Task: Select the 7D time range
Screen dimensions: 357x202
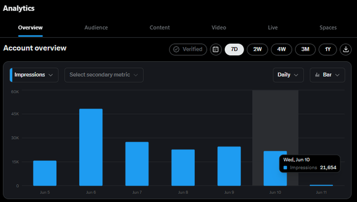Action: point(234,49)
